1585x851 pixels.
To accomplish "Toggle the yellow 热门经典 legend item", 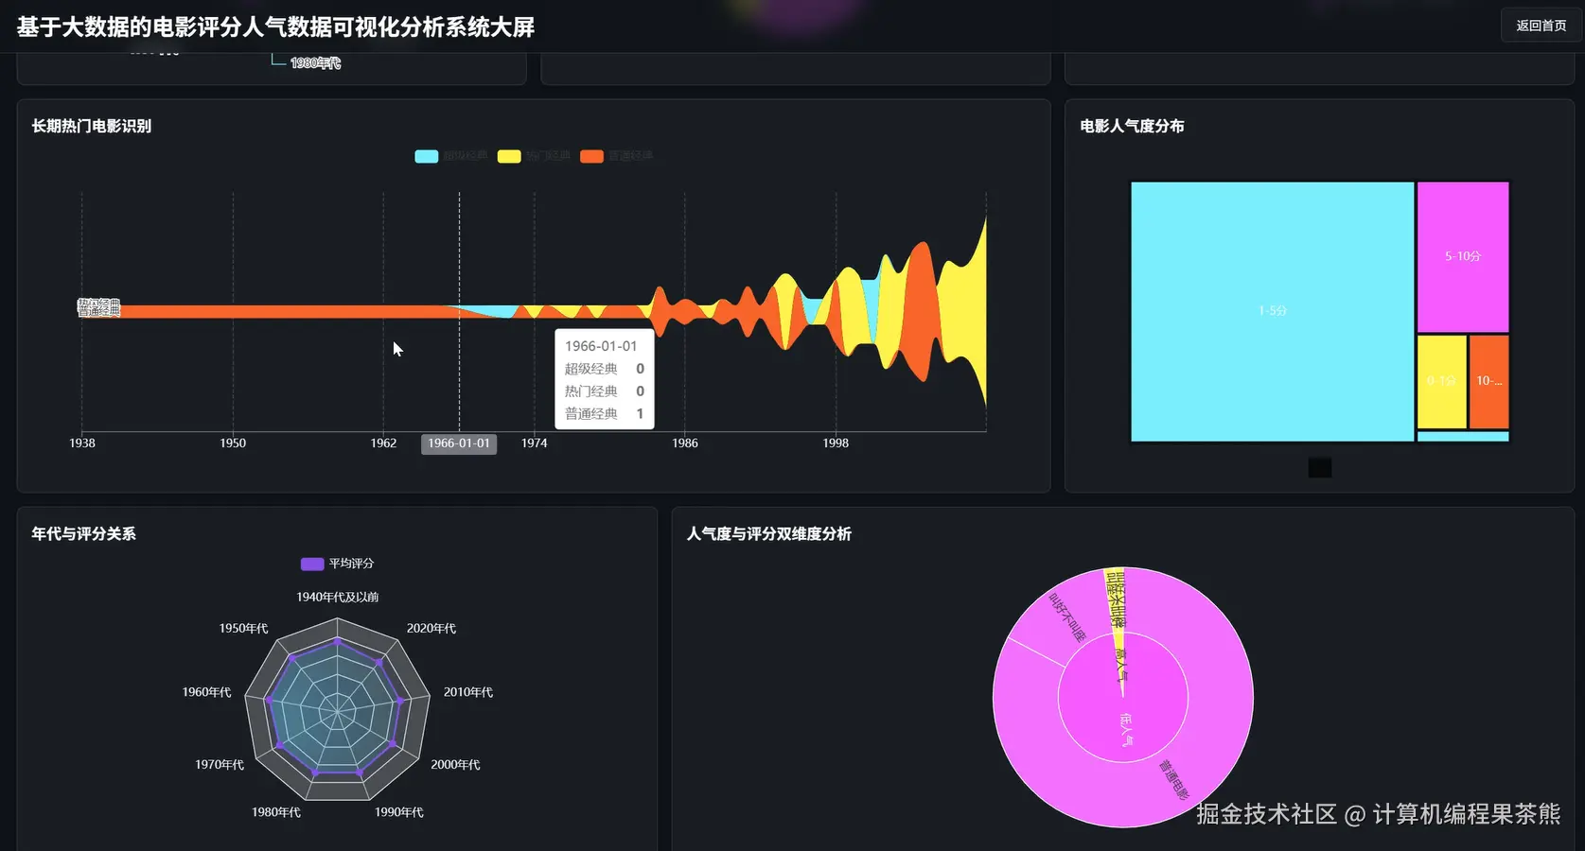I will point(508,156).
